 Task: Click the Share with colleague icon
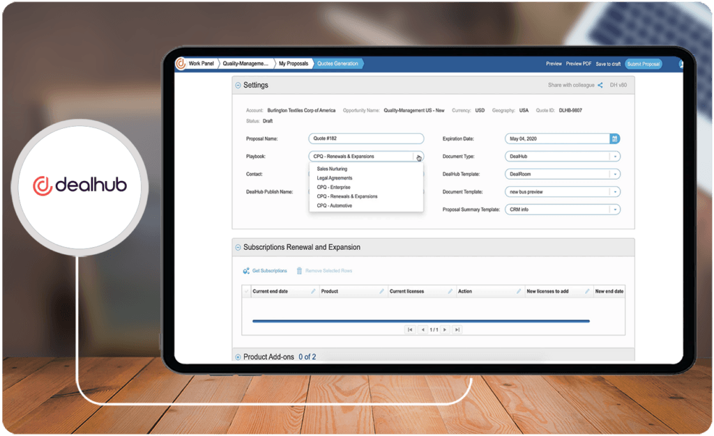pos(600,85)
